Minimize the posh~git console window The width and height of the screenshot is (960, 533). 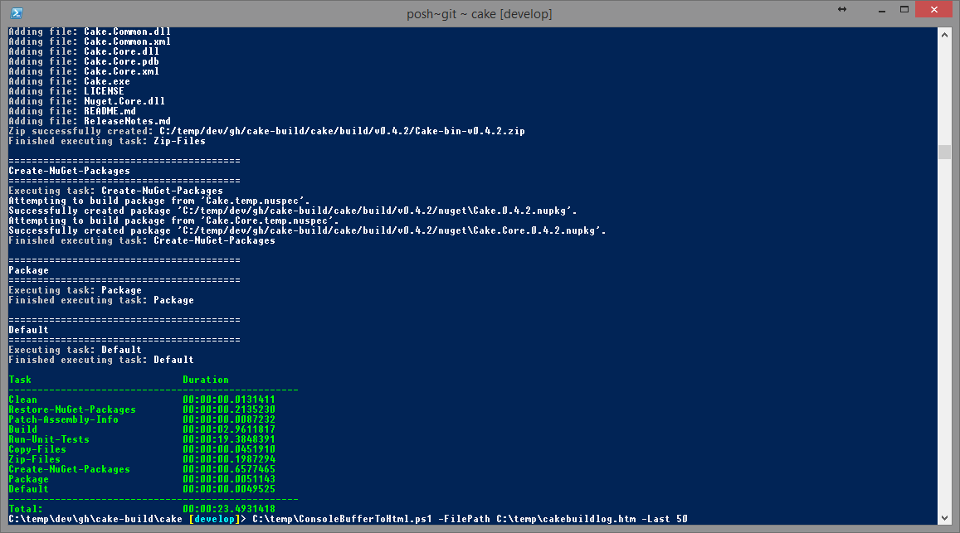(x=882, y=10)
